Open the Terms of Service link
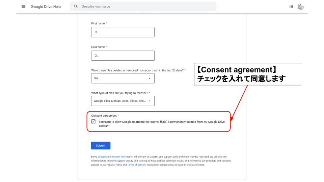Screen dimensions: 324x182 tap(136, 165)
